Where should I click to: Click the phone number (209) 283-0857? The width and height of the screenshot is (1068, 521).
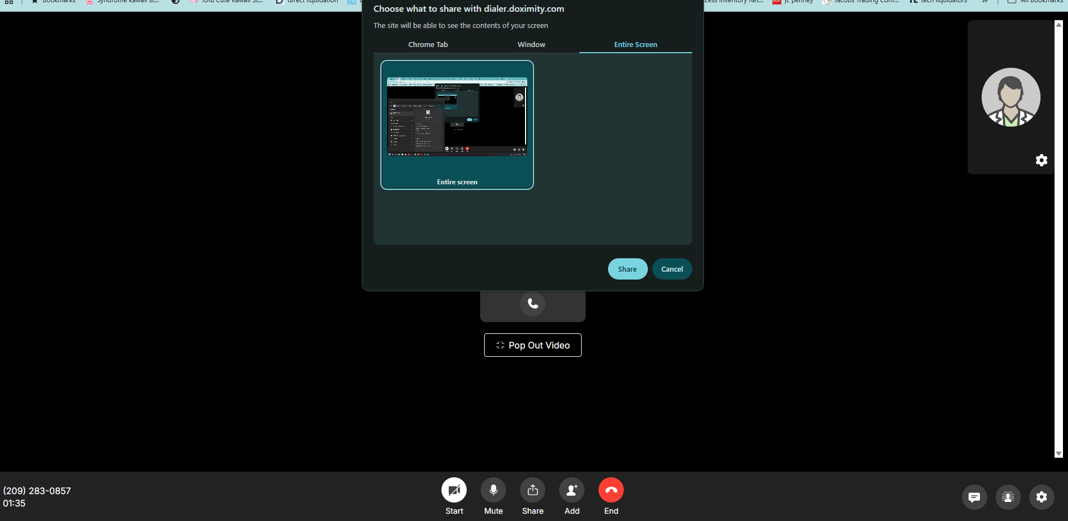(x=37, y=491)
